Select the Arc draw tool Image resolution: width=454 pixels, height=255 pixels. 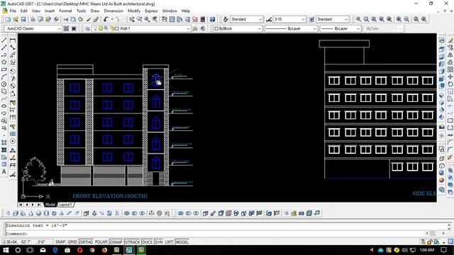click(4, 77)
